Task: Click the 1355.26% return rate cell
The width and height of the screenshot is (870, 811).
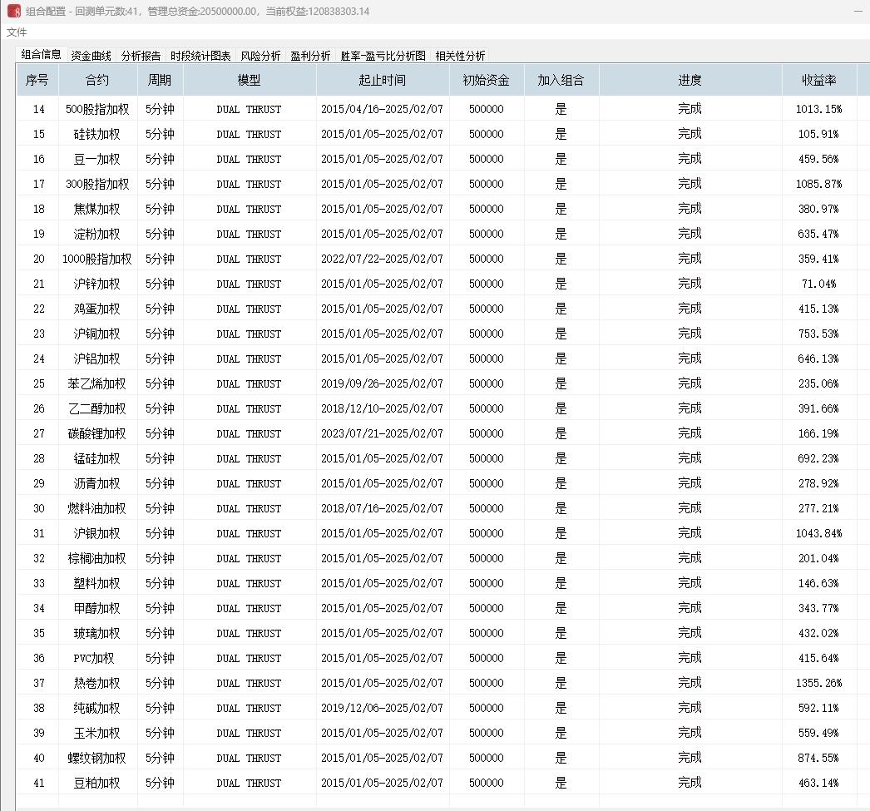Action: pos(818,683)
